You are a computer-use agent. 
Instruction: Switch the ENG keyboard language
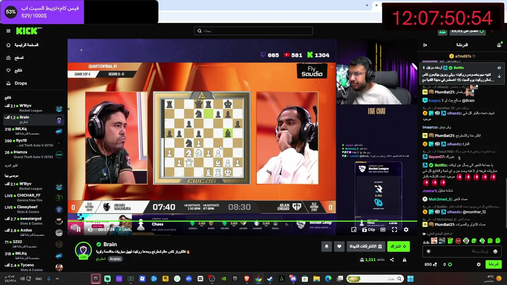39,279
